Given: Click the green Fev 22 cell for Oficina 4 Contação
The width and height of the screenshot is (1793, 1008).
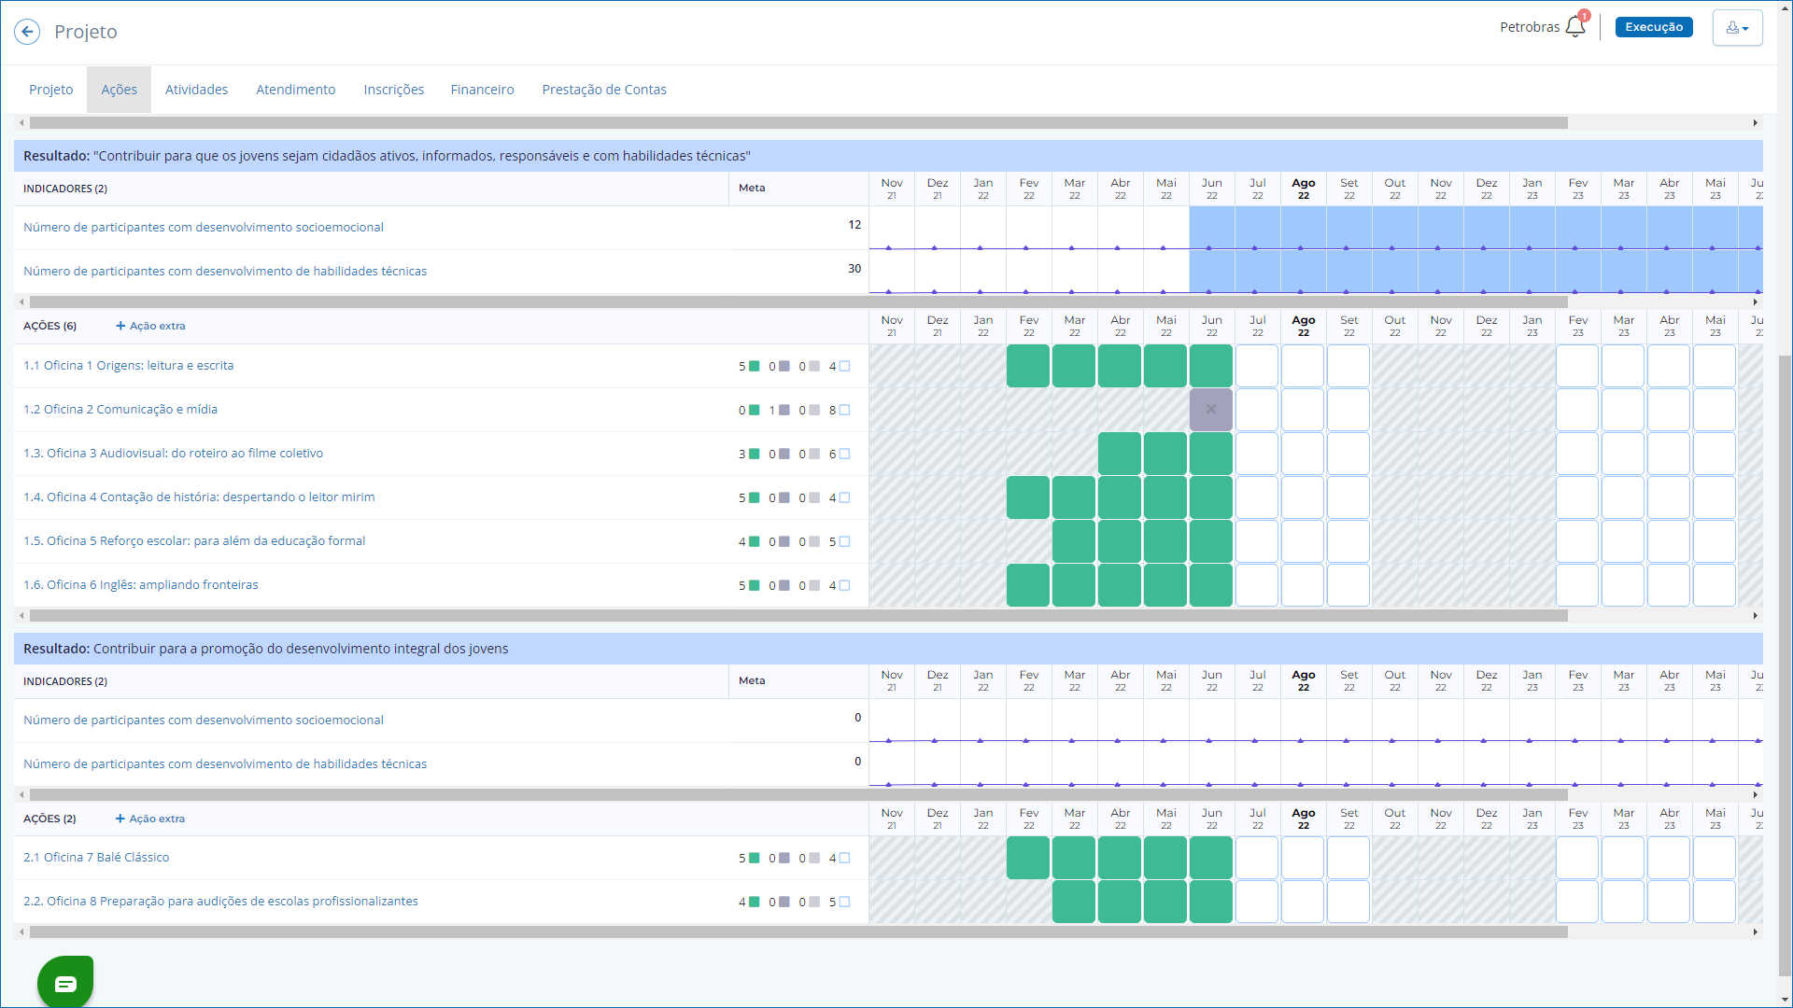Looking at the screenshot, I should tap(1028, 497).
